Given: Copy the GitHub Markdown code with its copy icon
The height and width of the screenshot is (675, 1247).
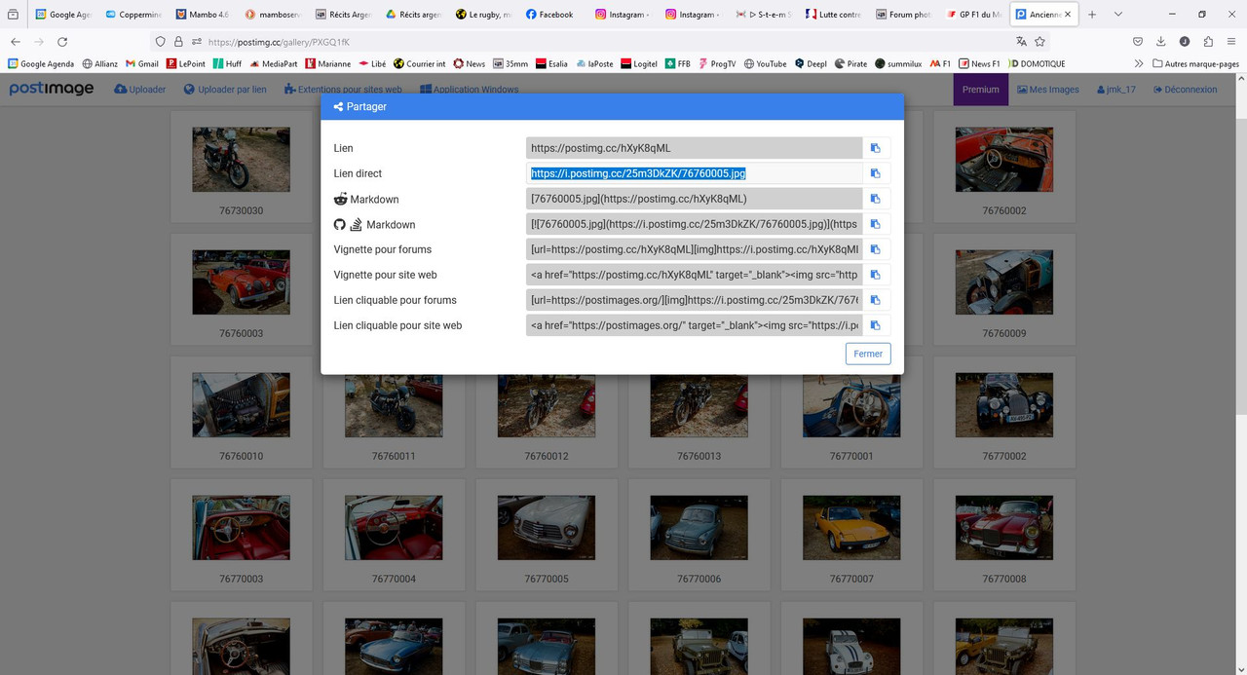Looking at the screenshot, I should pyautogui.click(x=876, y=224).
